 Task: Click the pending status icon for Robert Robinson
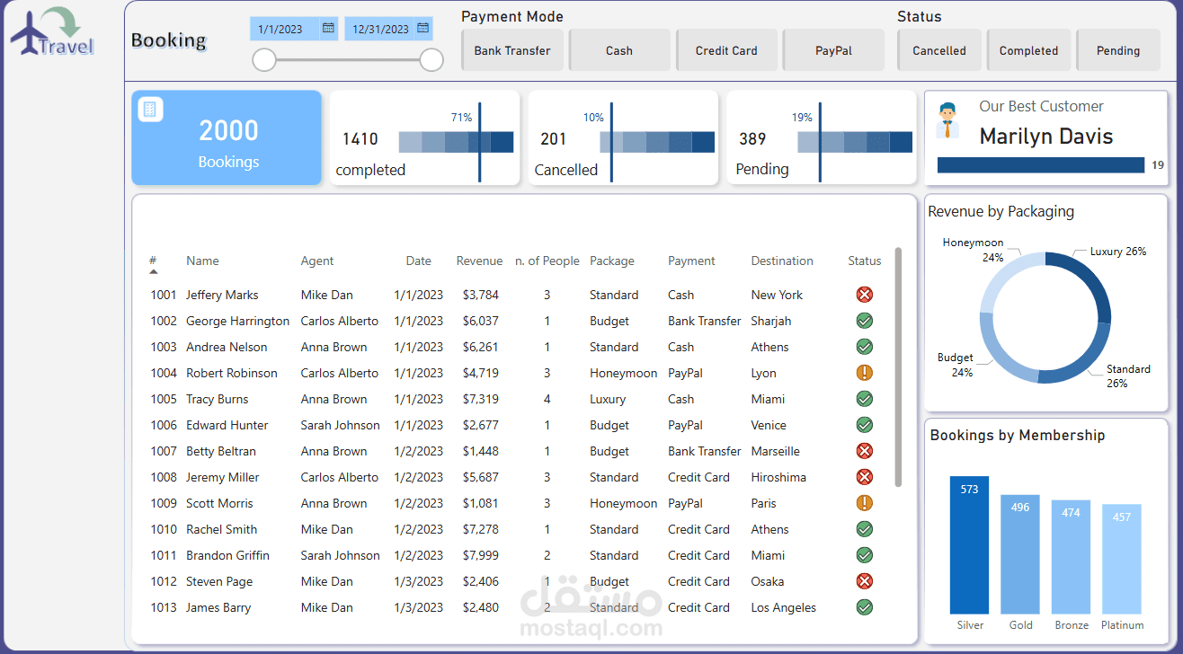click(x=865, y=373)
